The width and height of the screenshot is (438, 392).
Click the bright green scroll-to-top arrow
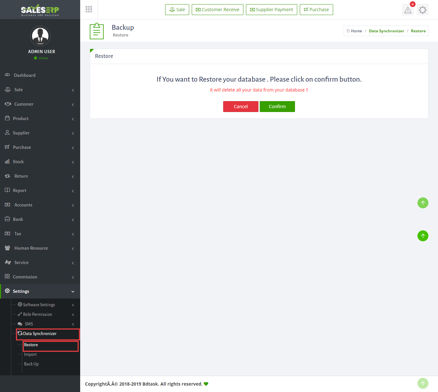(x=423, y=236)
